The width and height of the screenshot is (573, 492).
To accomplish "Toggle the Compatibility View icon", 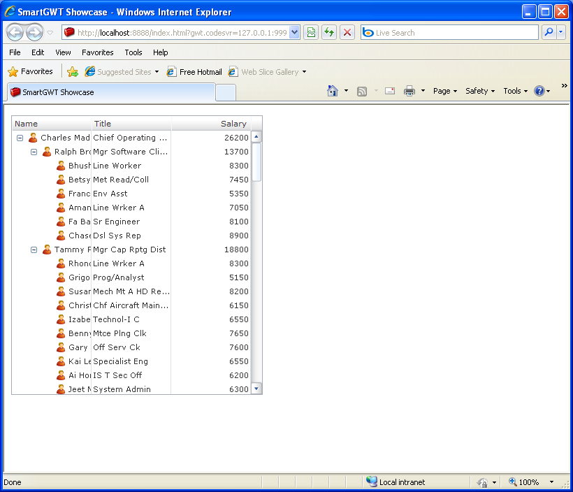I will tap(311, 33).
